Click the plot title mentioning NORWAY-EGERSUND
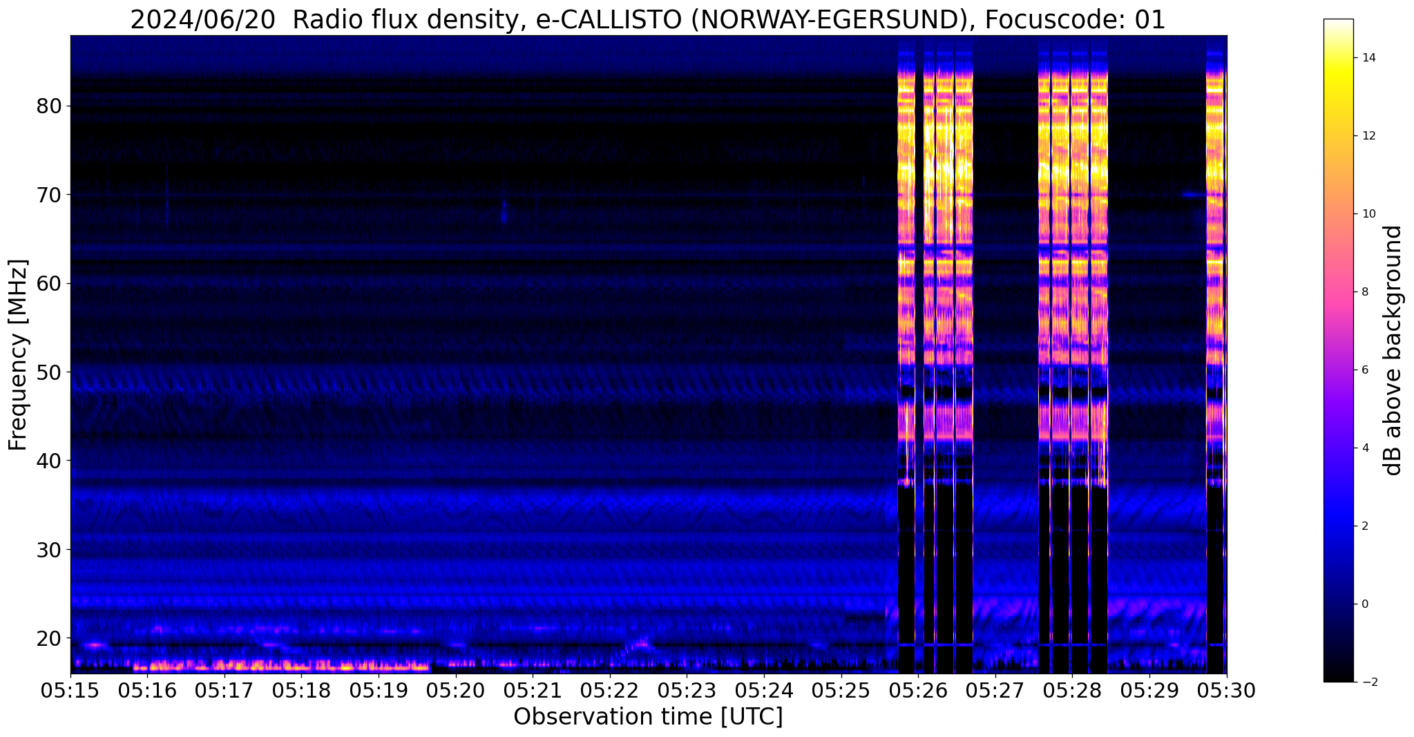This screenshot has width=1414, height=737. click(x=648, y=19)
